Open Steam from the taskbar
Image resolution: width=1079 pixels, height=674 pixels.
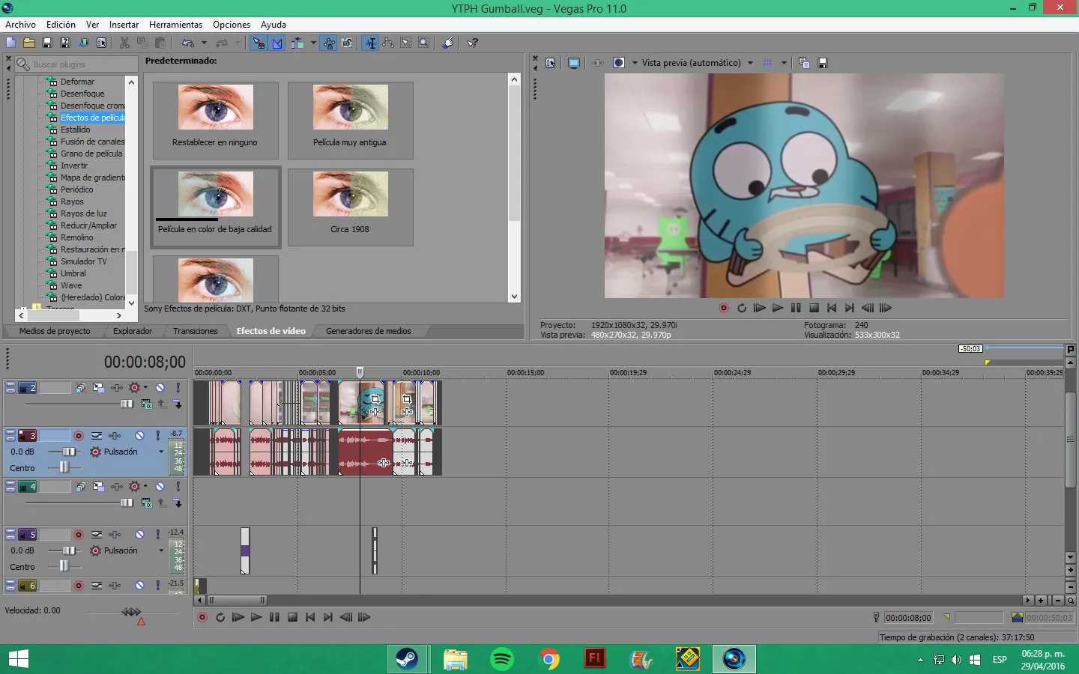click(408, 659)
